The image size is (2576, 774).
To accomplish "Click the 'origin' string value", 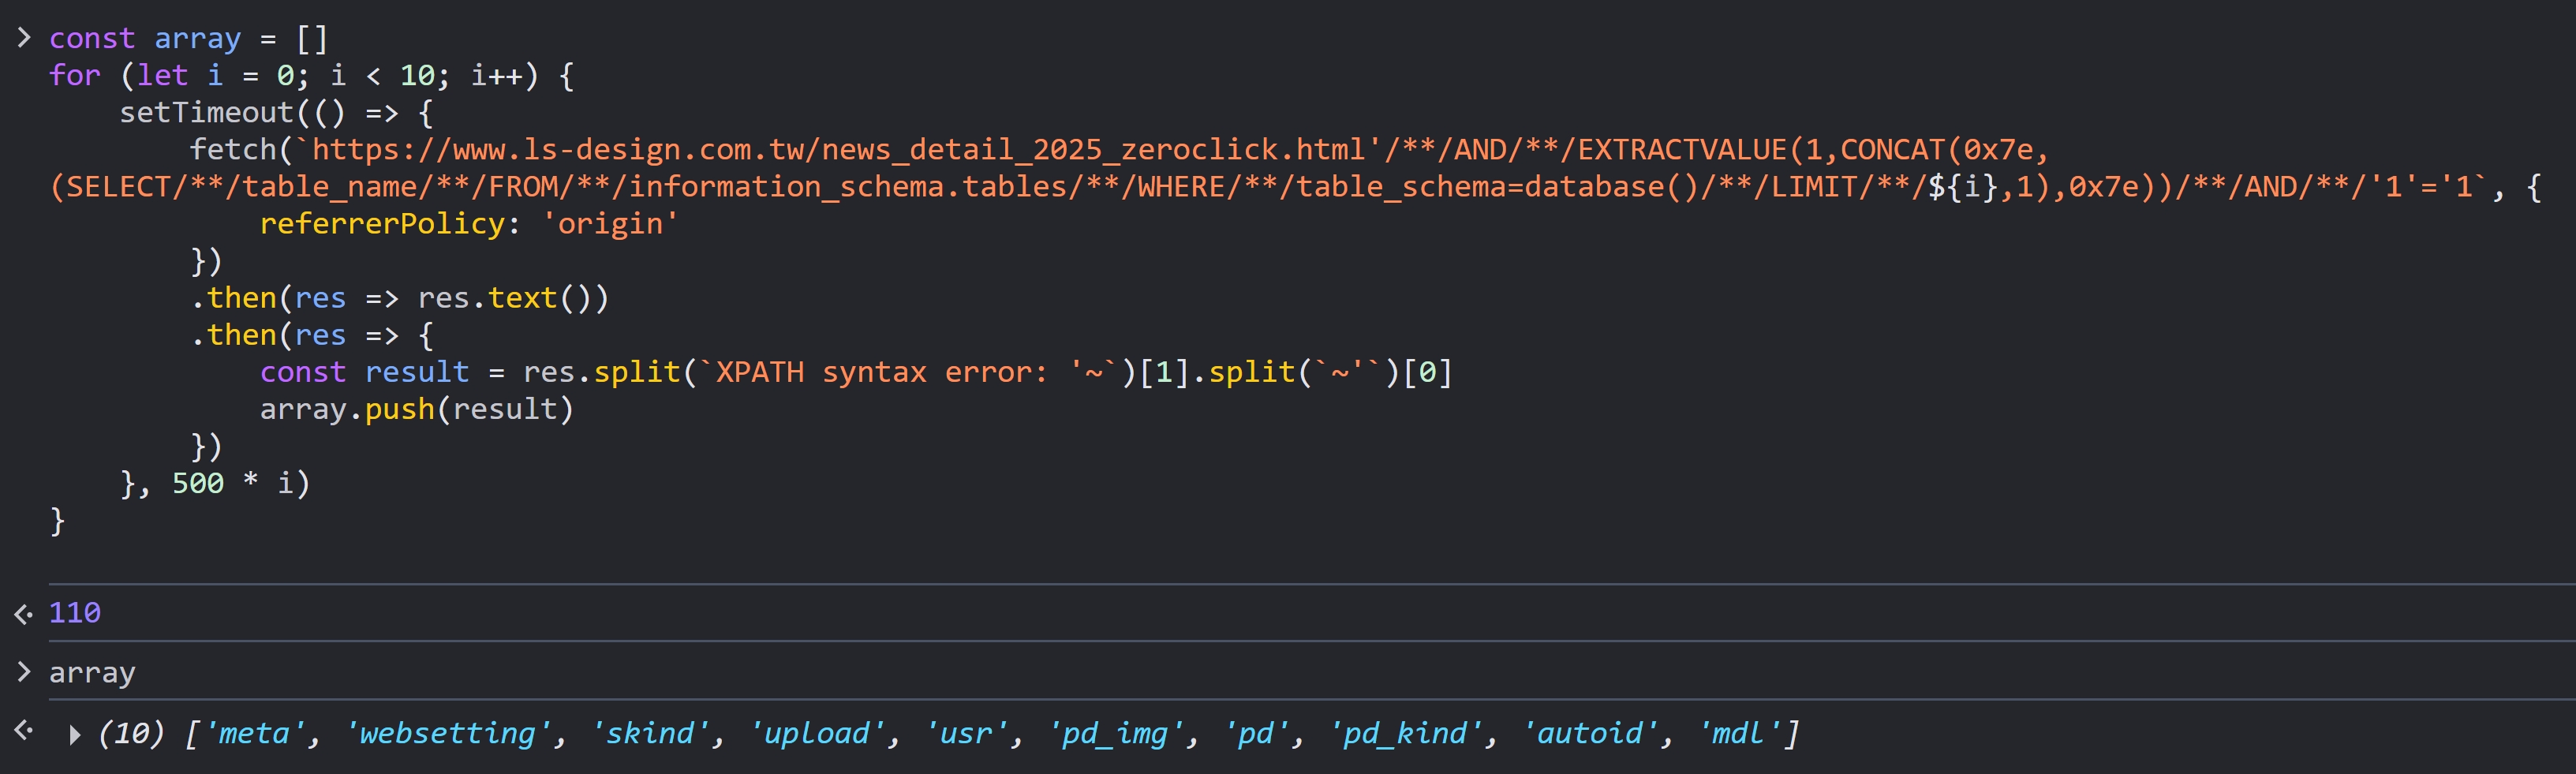I will 610,223.
